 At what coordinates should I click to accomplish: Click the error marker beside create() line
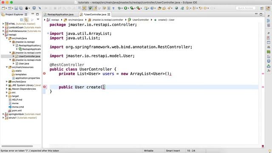[x=44, y=87]
